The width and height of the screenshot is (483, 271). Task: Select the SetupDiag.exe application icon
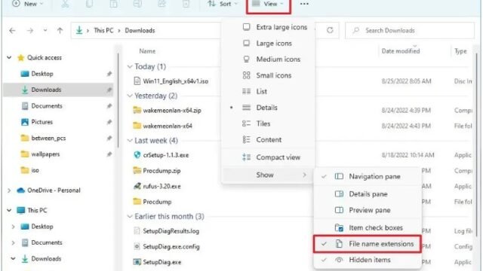coord(137,262)
